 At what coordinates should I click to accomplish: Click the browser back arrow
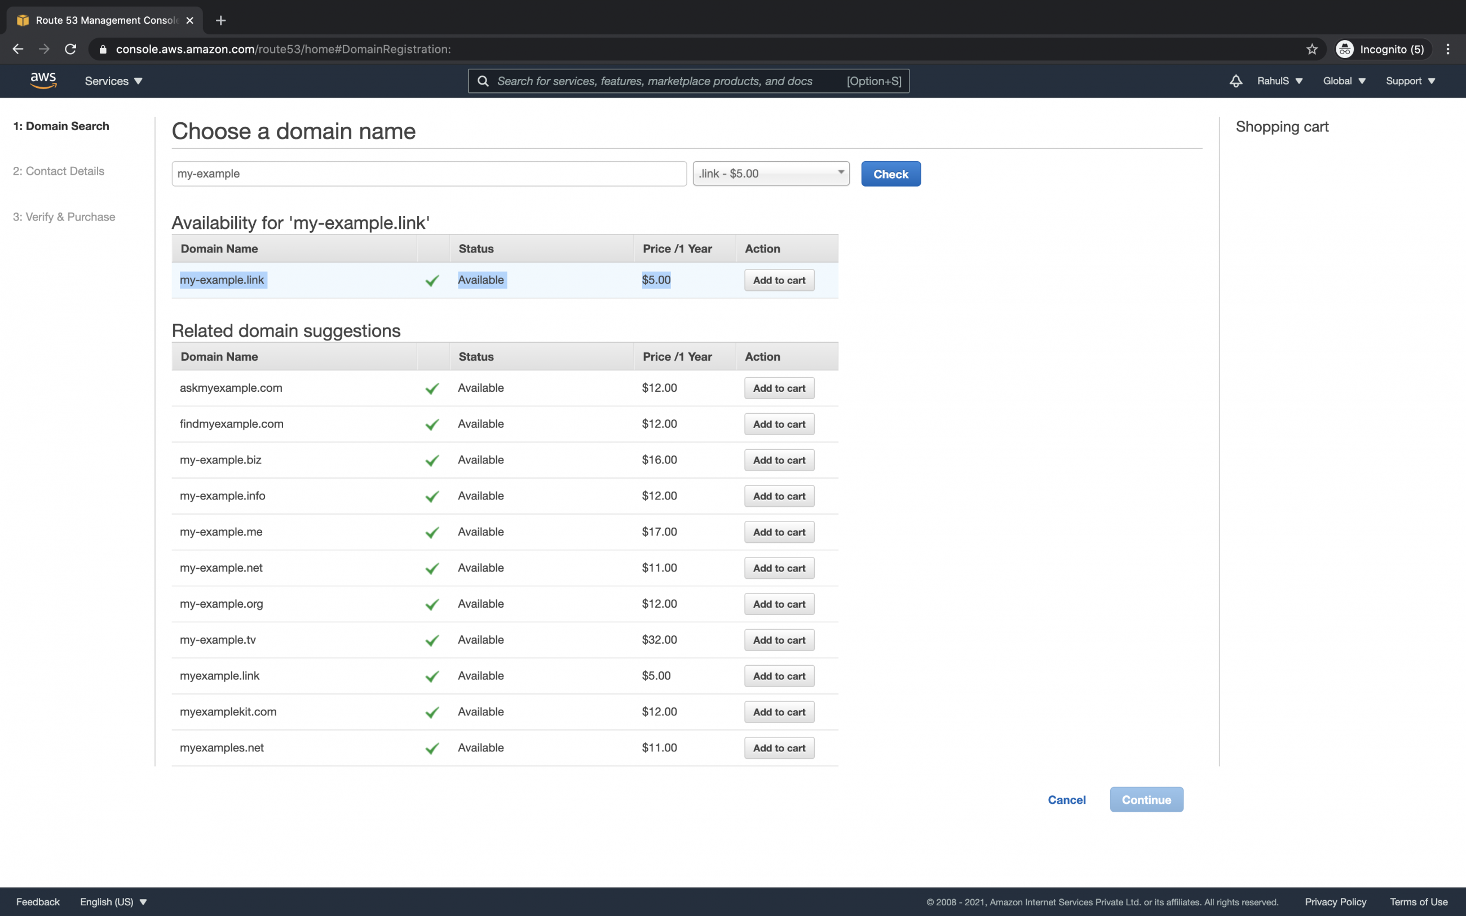pyautogui.click(x=17, y=49)
